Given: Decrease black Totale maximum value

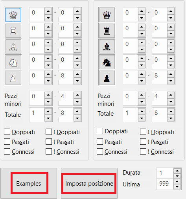Looking at the screenshot, I should tap(171, 118).
